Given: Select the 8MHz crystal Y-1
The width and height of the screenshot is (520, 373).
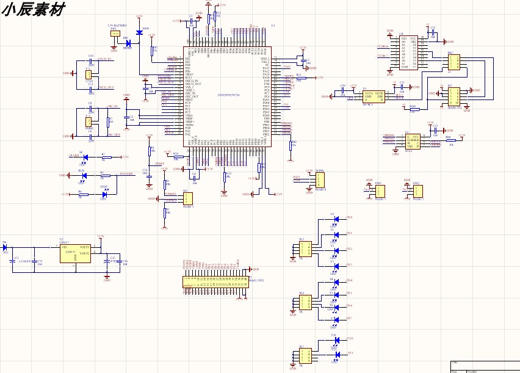Looking at the screenshot, I should tap(88, 121).
